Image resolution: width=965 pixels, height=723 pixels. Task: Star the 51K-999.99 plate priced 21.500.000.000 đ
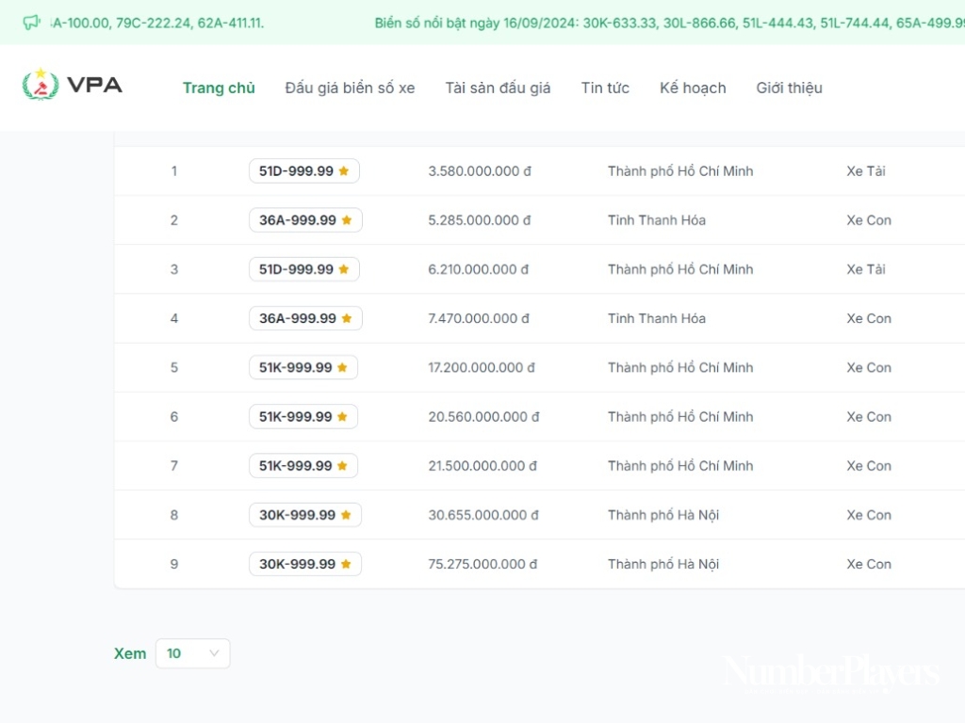(342, 466)
